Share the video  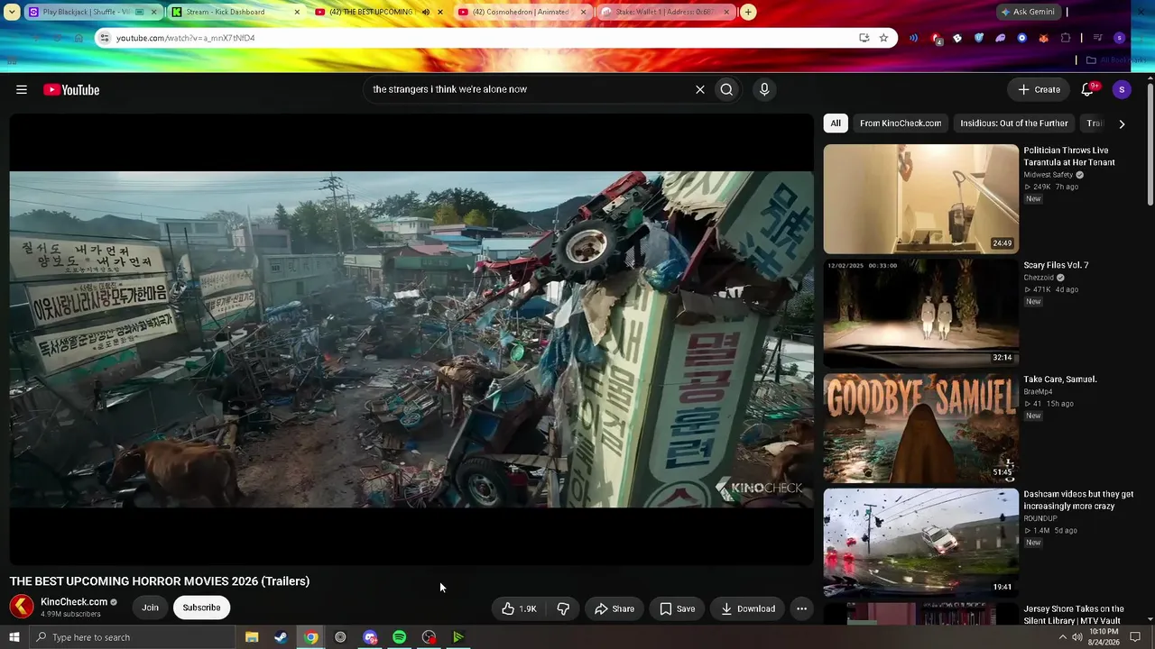coord(614,608)
